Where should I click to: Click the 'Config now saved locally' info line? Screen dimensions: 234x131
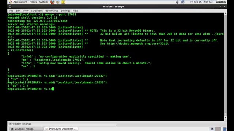[x=86, y=63]
